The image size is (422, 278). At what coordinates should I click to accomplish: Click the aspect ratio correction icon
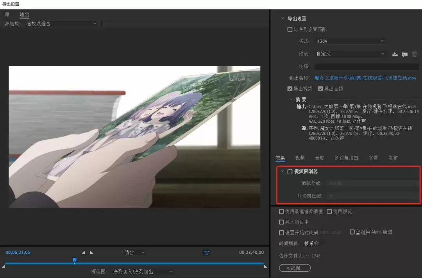206,253
